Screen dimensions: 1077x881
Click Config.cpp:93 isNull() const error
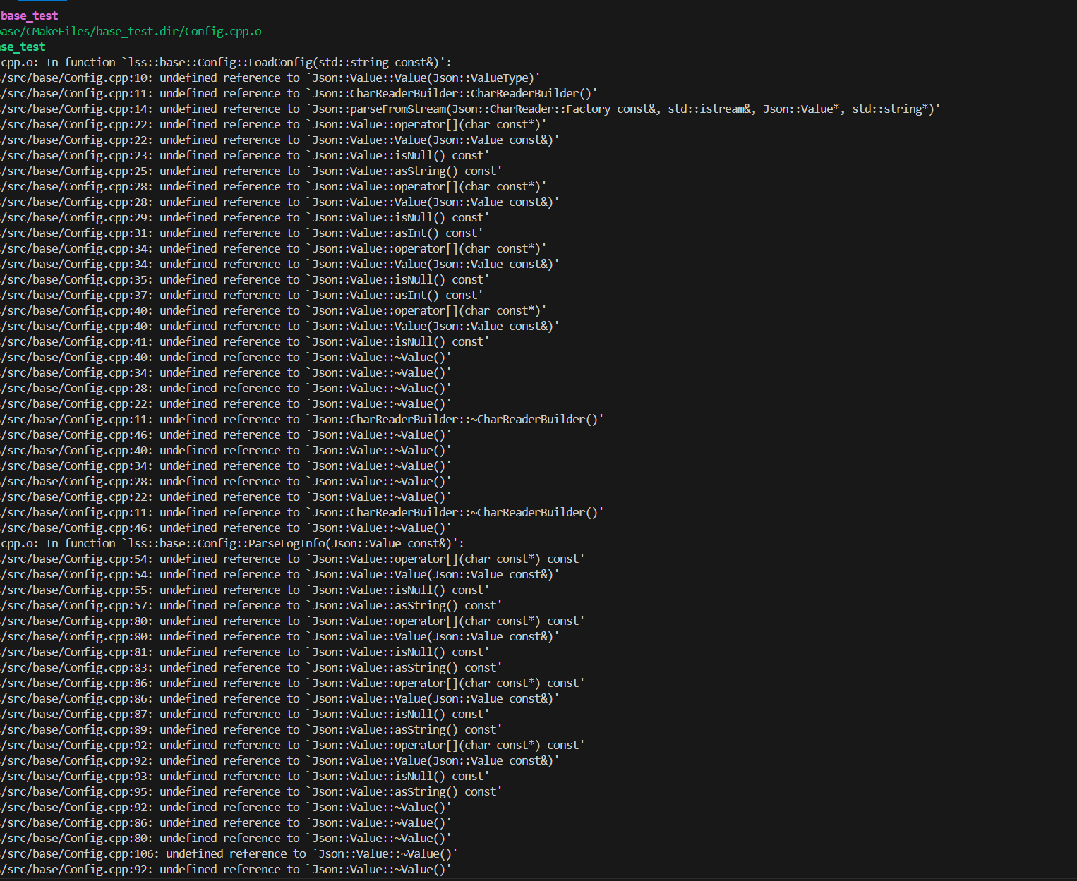(245, 776)
